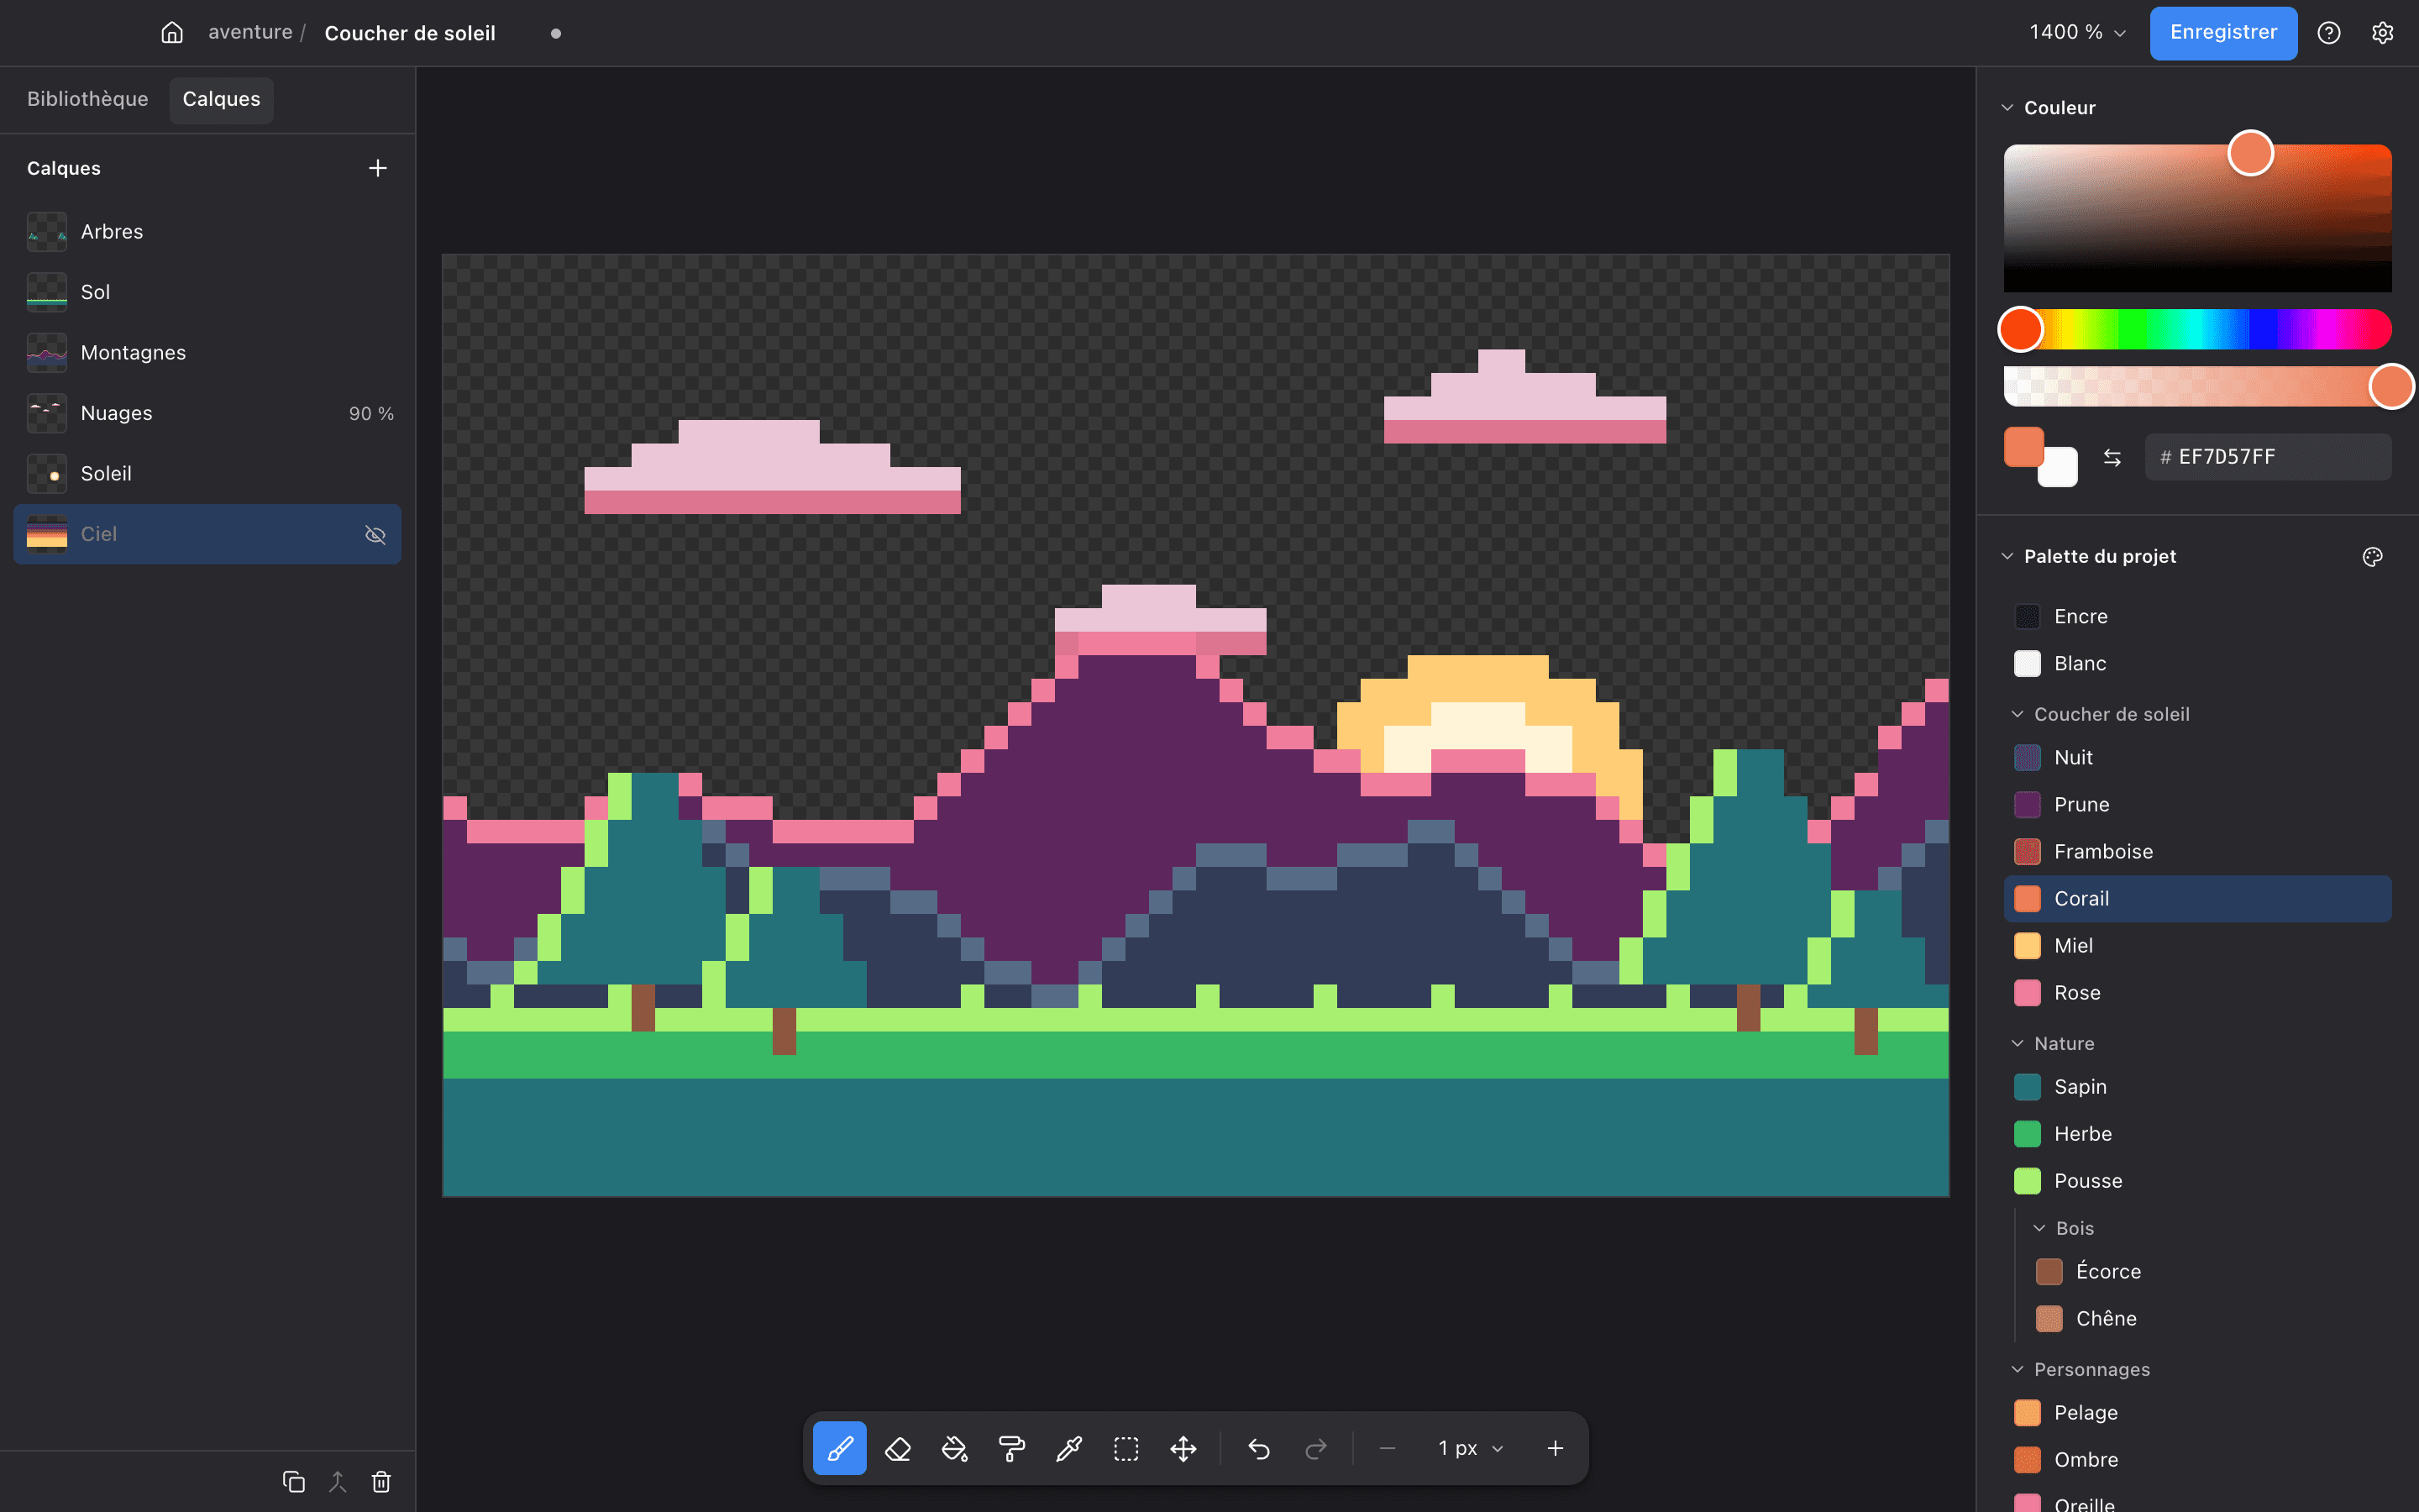Select the Paint Roller tool
This screenshot has height=1512, width=2419.
pos(1011,1448)
